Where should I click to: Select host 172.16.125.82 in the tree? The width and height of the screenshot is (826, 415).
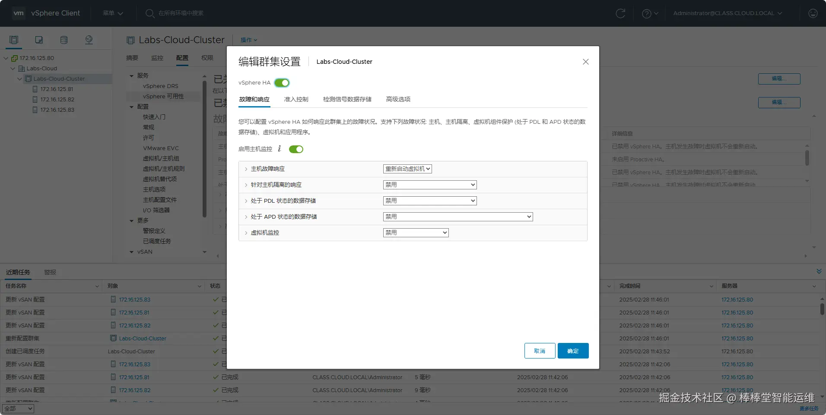pos(57,100)
